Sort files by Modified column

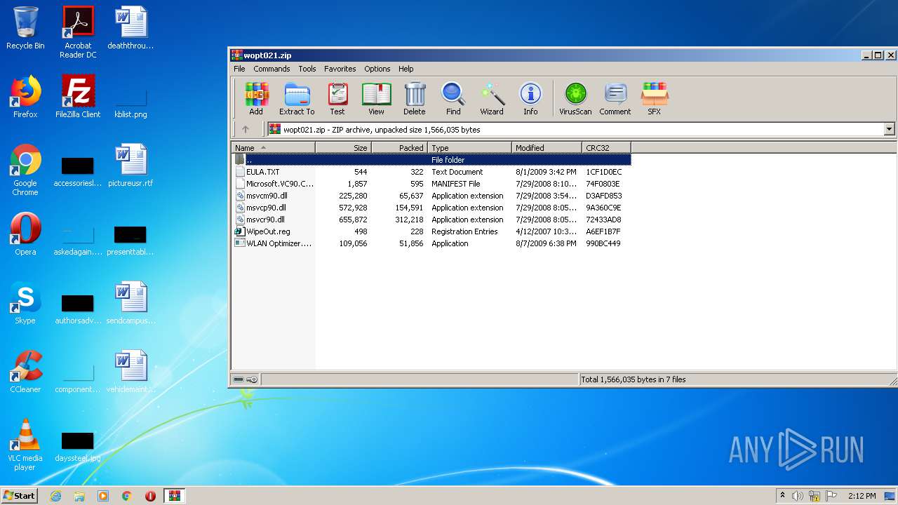pyautogui.click(x=547, y=148)
